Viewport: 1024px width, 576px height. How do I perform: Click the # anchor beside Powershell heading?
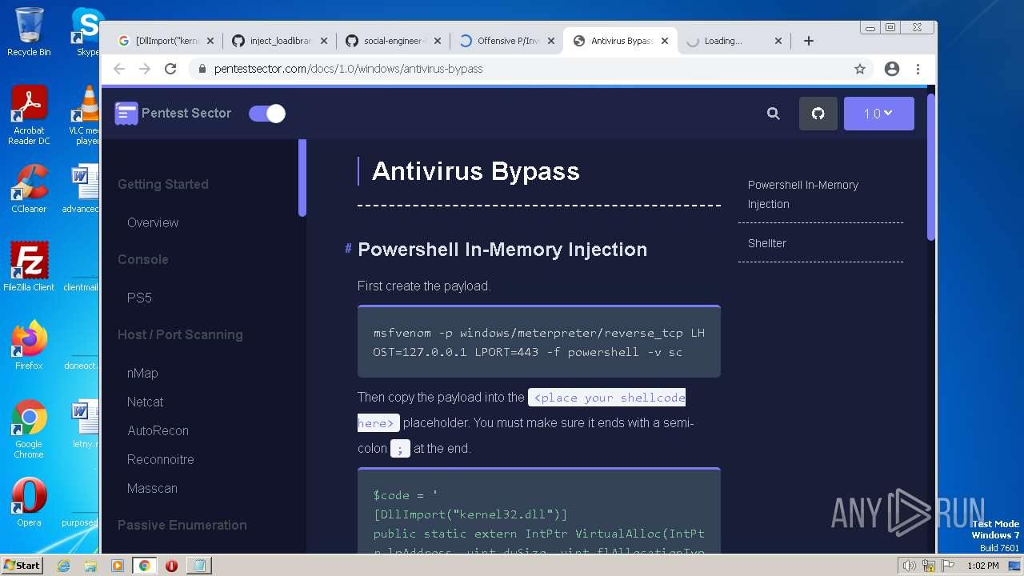[348, 249]
